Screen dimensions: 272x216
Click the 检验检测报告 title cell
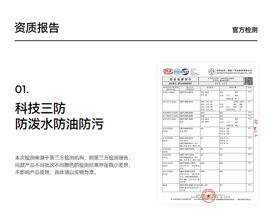coord(180,79)
